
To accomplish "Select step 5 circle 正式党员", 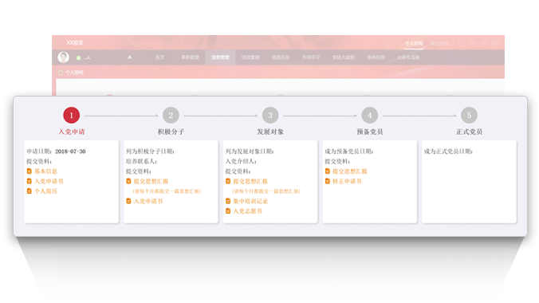I will (469, 115).
